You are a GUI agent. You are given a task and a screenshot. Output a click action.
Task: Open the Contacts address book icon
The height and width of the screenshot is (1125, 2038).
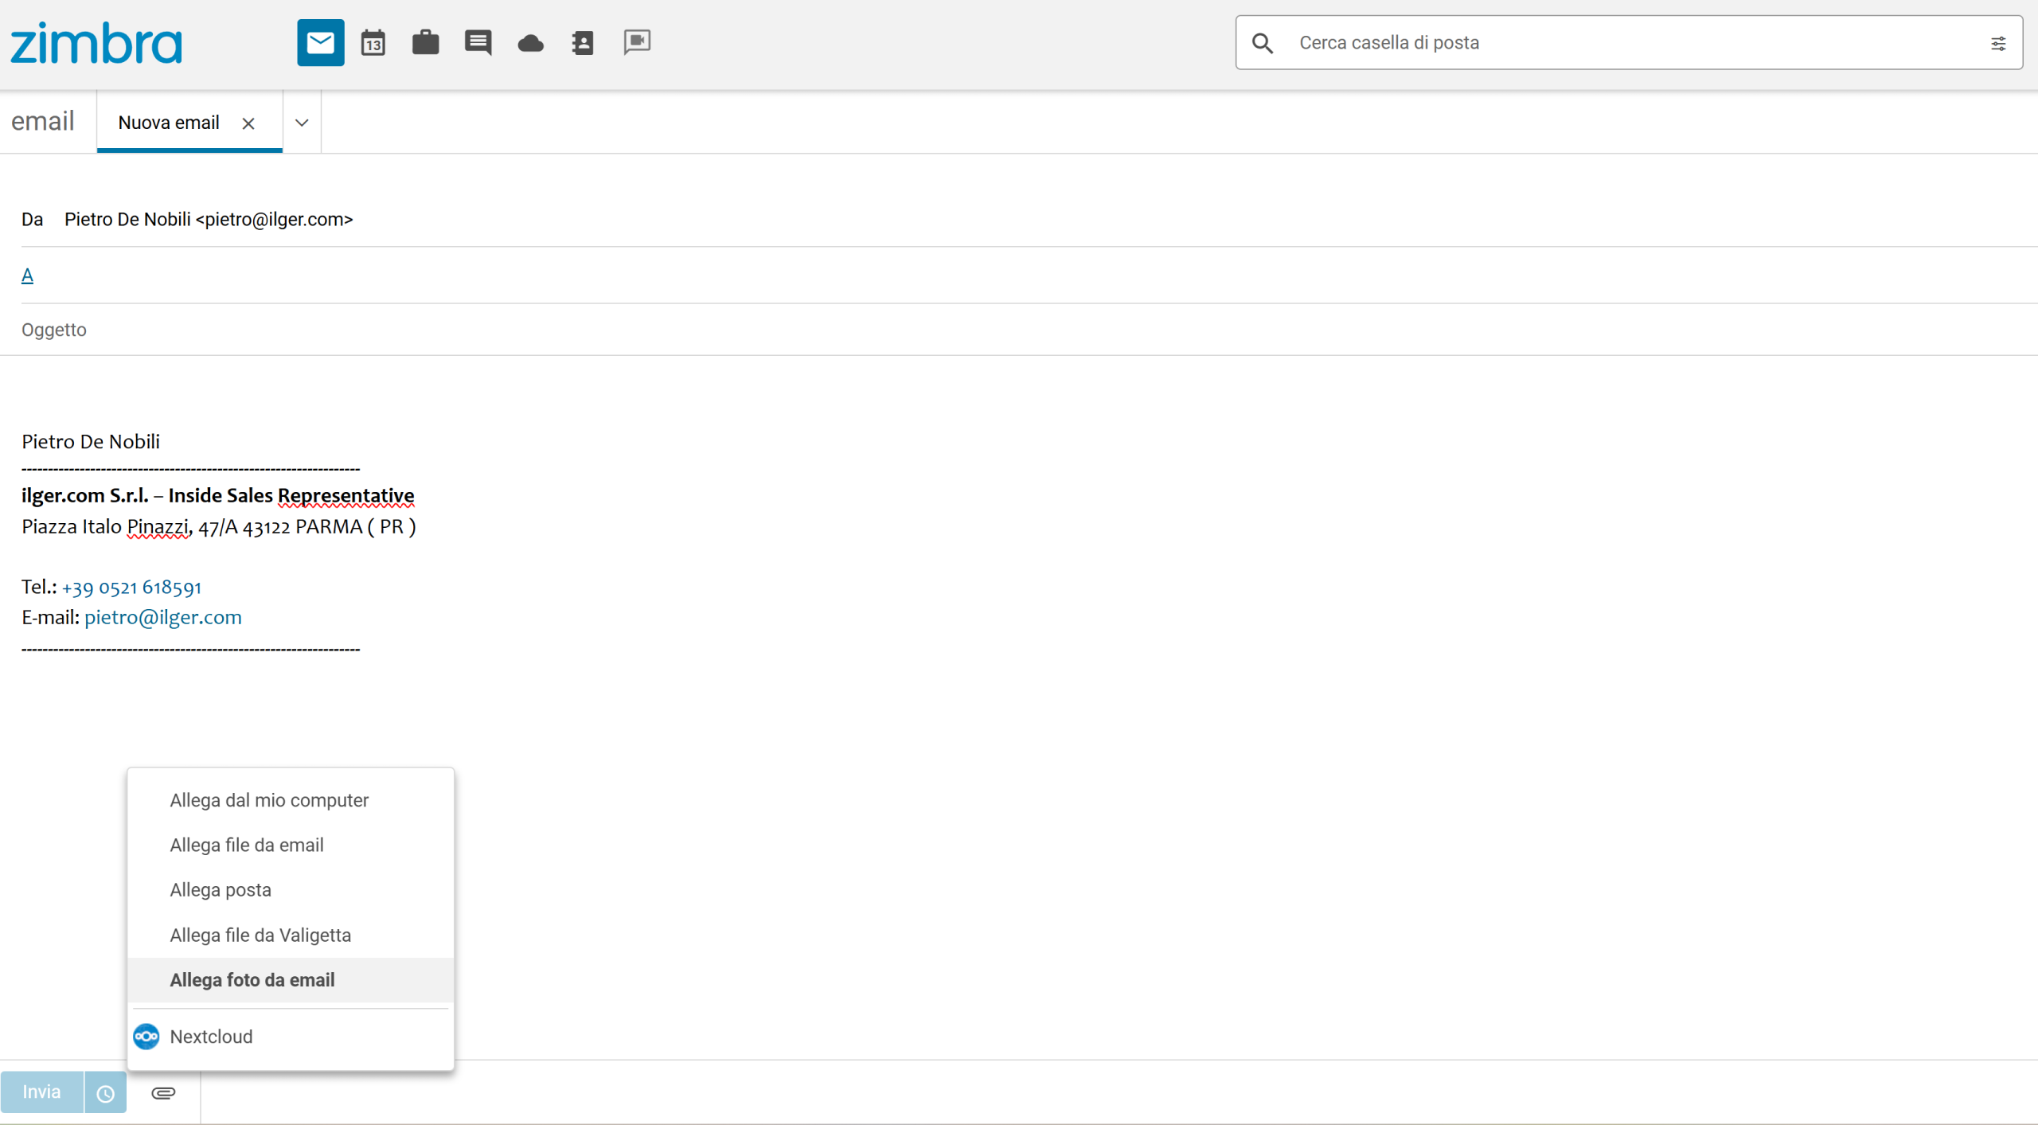(x=583, y=42)
